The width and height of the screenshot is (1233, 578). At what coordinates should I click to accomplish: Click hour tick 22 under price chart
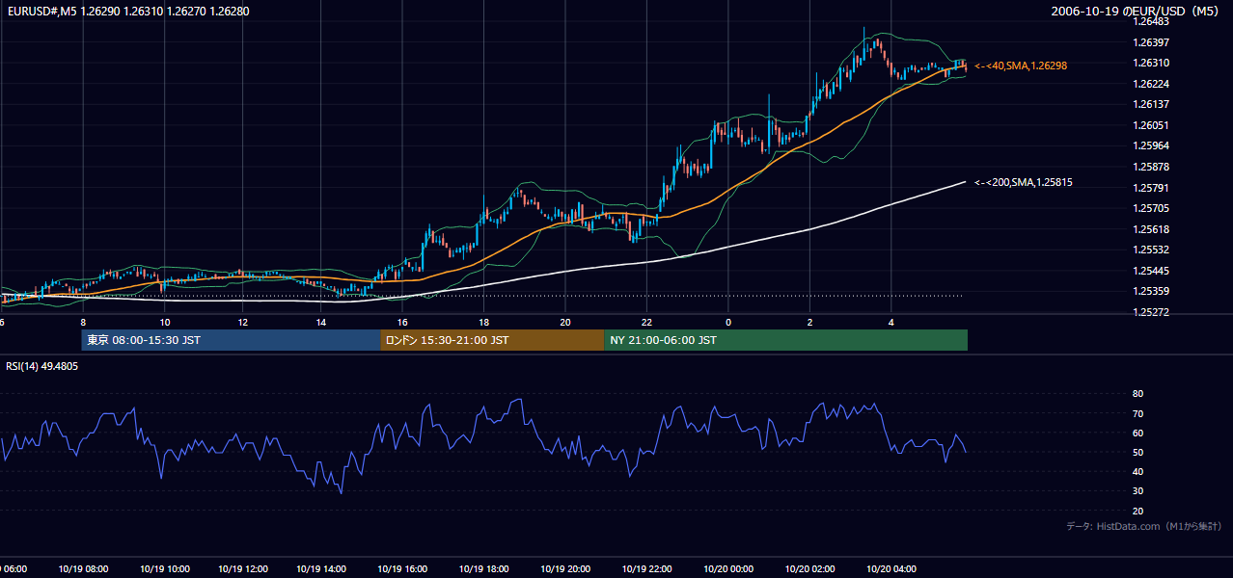pyautogui.click(x=647, y=323)
